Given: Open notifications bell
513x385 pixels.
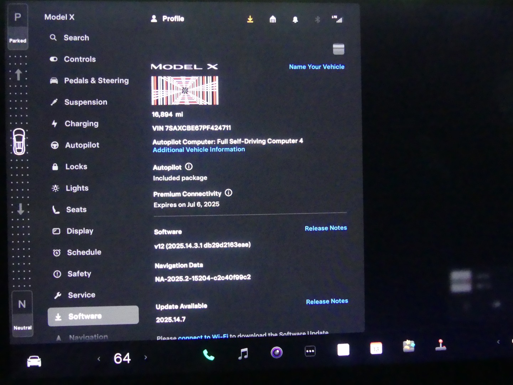Looking at the screenshot, I should [295, 20].
